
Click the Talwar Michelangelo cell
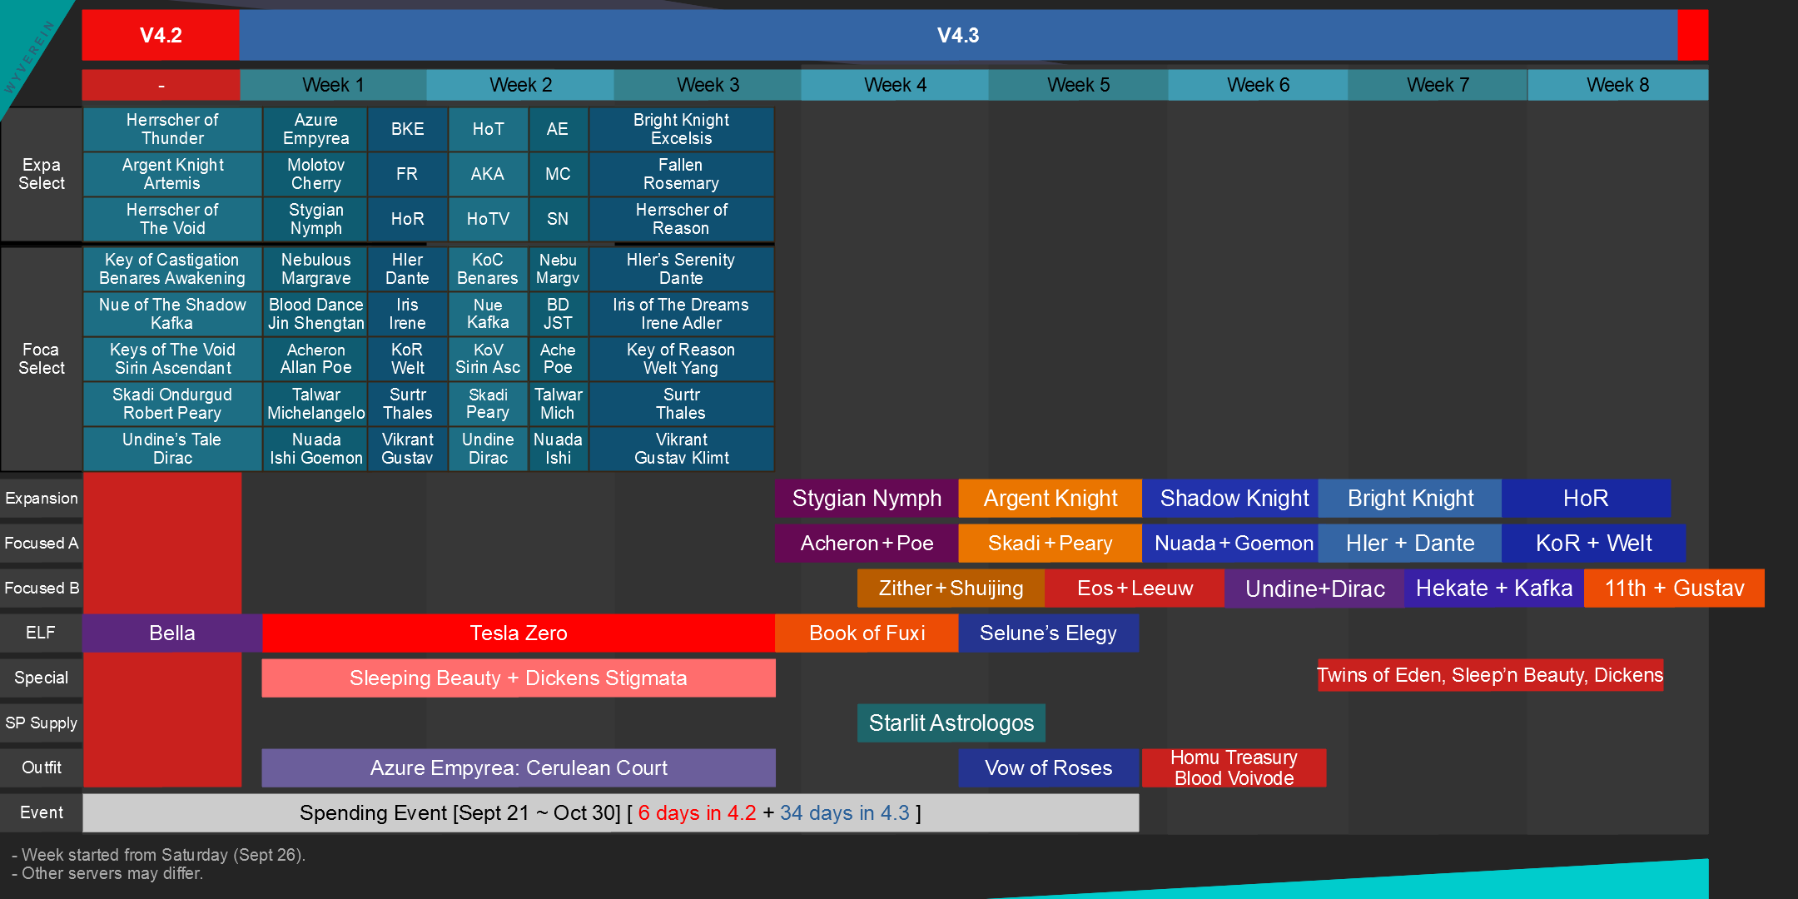click(315, 404)
